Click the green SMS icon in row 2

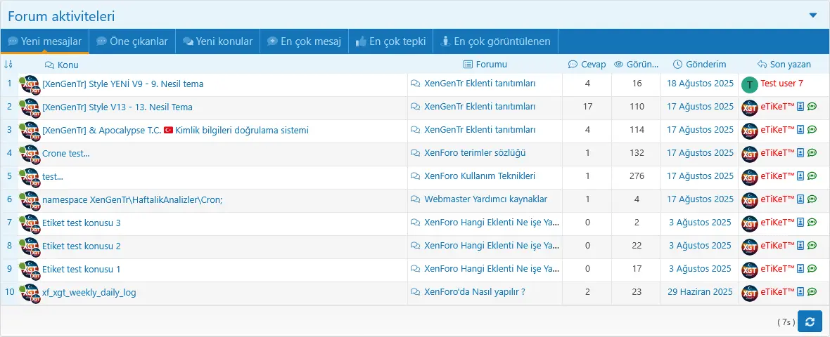click(812, 107)
